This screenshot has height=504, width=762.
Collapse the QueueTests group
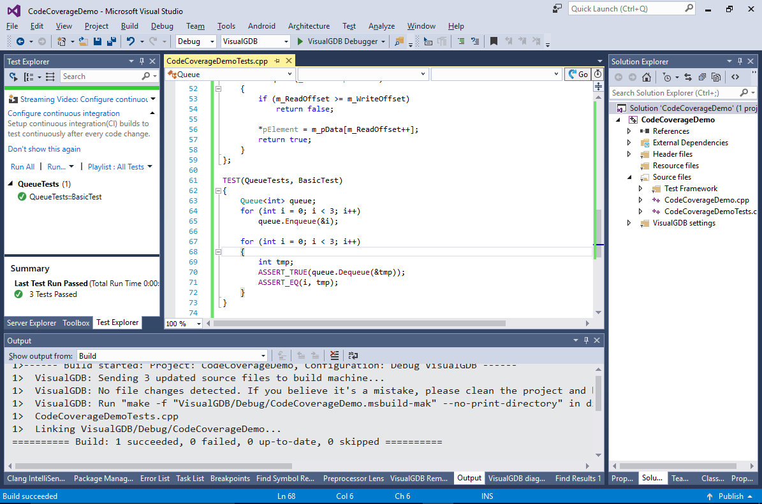[x=11, y=184]
